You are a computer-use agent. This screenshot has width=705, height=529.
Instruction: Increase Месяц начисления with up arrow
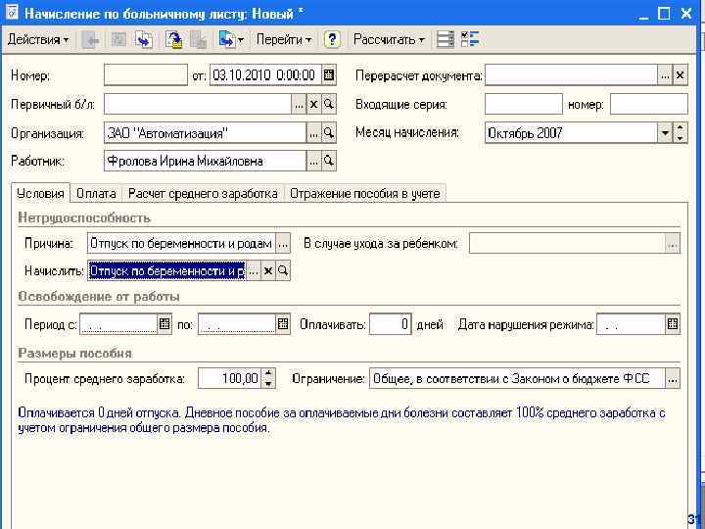point(680,128)
